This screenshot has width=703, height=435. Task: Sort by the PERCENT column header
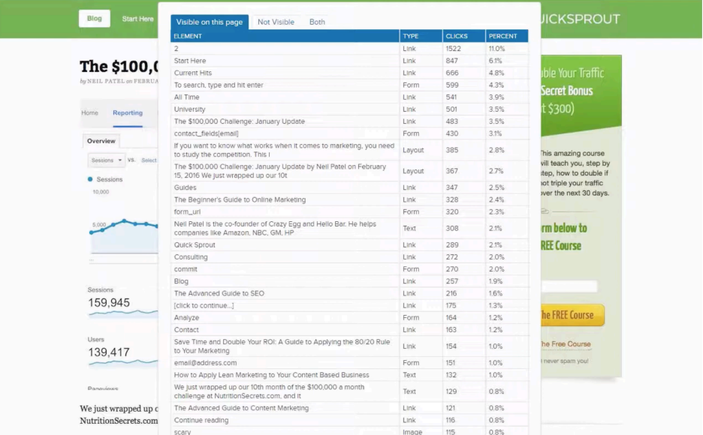(x=507, y=36)
